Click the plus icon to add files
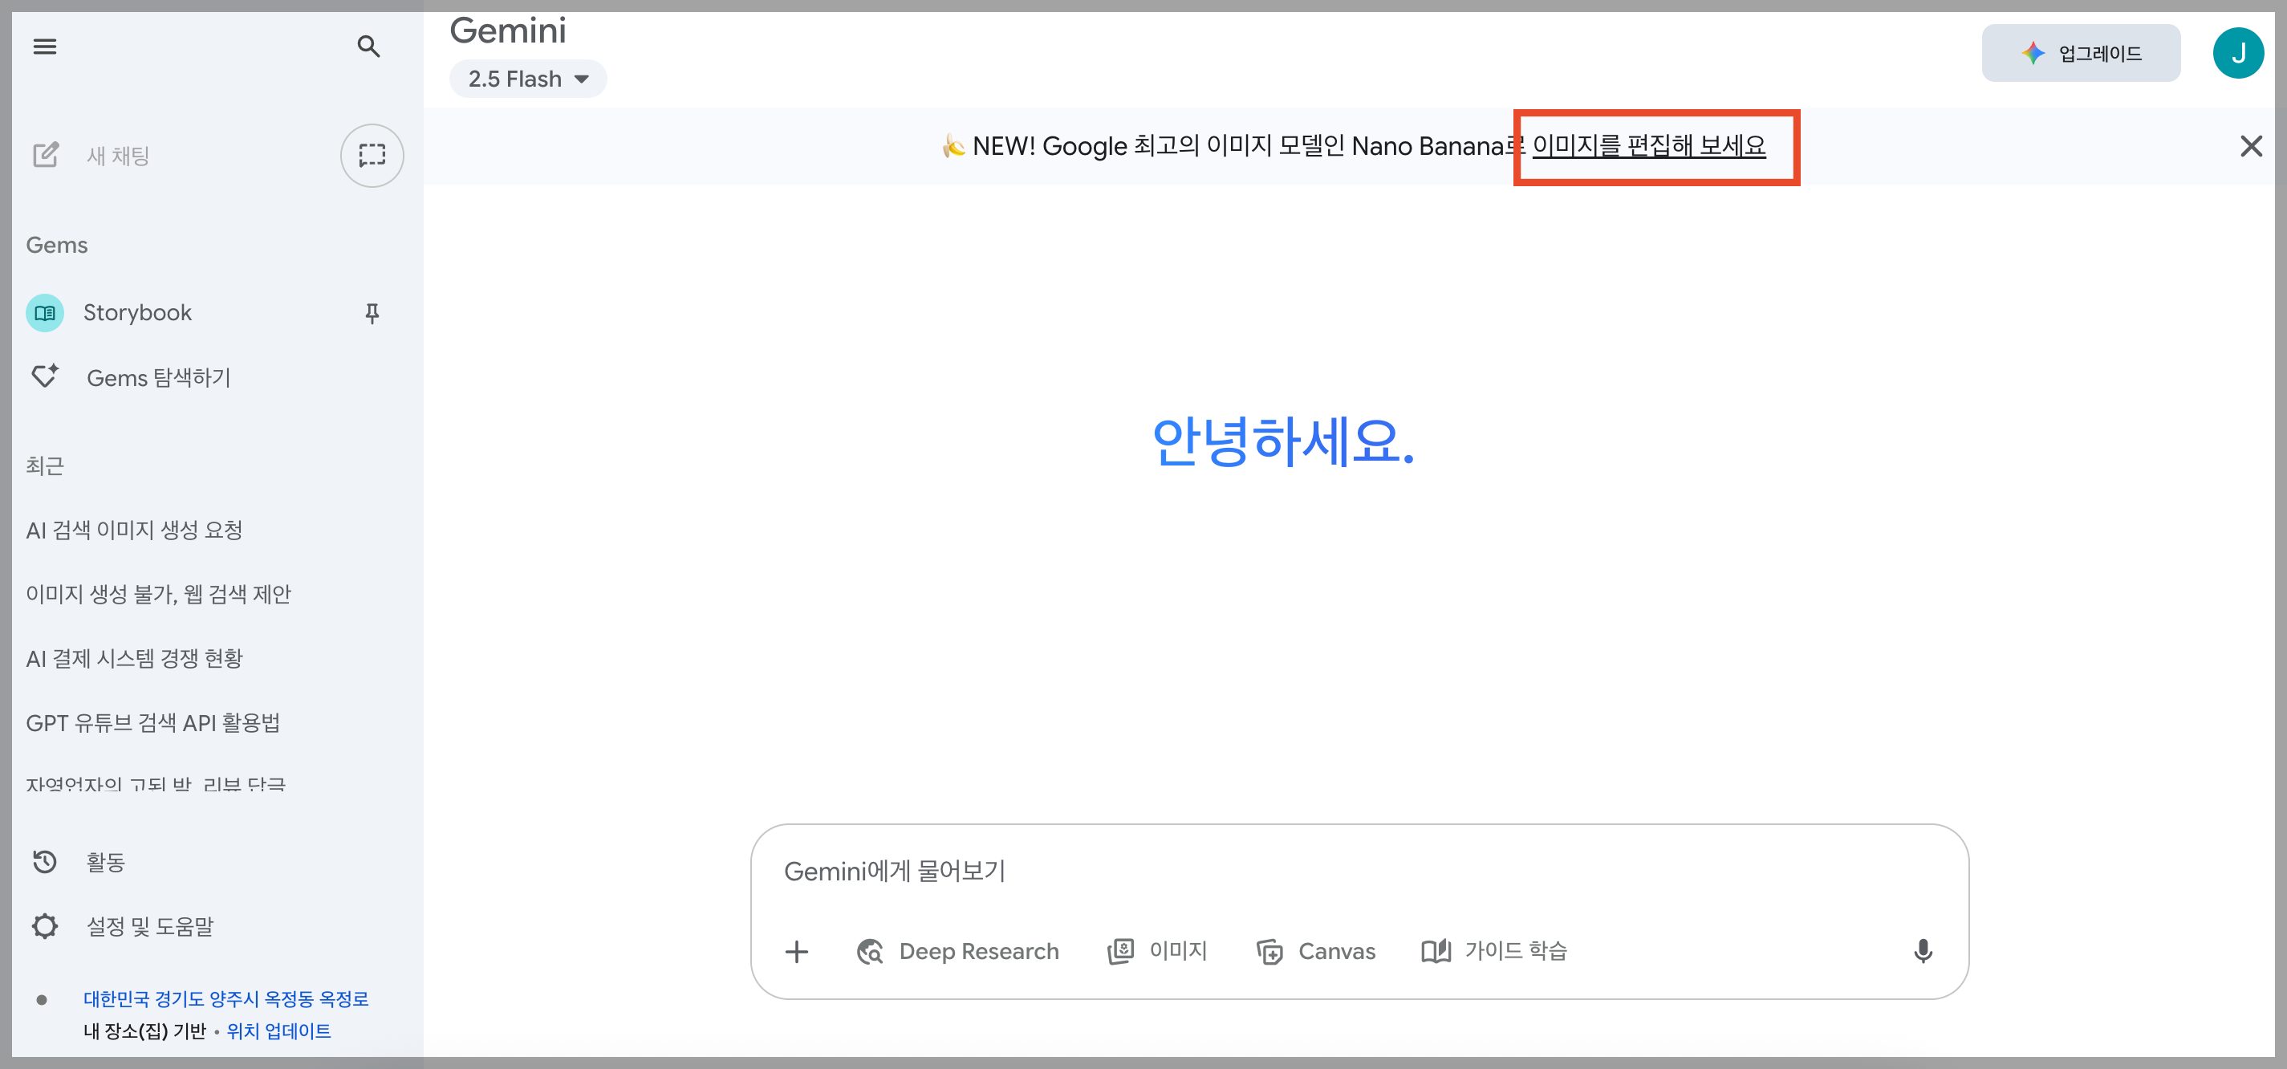Viewport: 2287px width, 1069px height. [x=796, y=952]
